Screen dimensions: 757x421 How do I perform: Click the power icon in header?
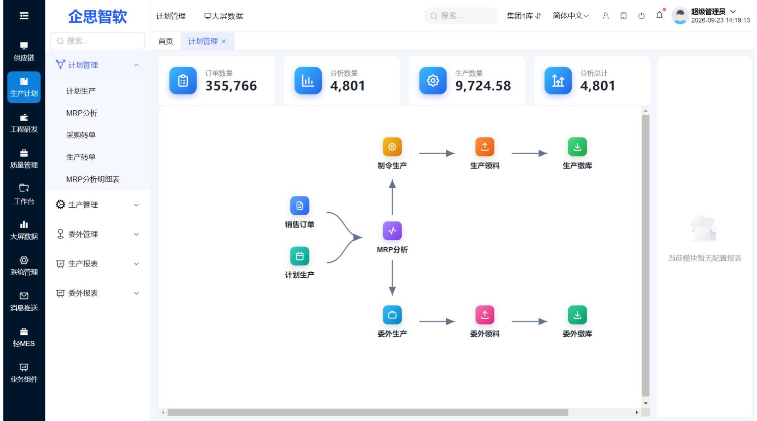click(641, 16)
